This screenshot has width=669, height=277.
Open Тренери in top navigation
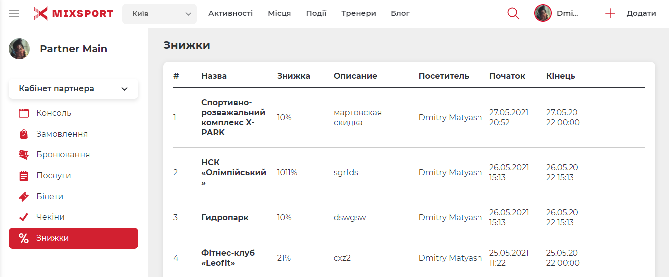click(x=359, y=13)
